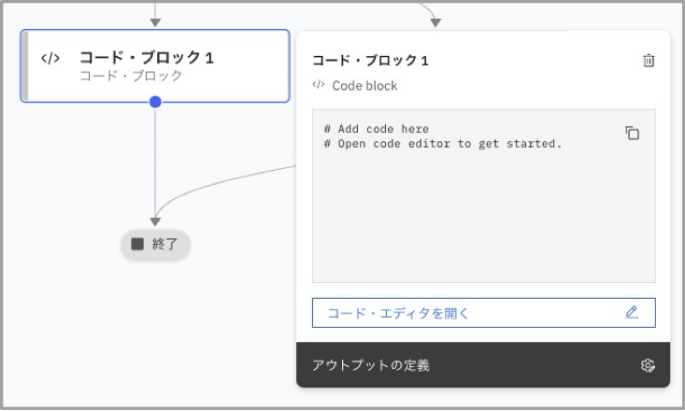Click the arrowhead entering コード・ブロック 1 node

click(x=155, y=21)
